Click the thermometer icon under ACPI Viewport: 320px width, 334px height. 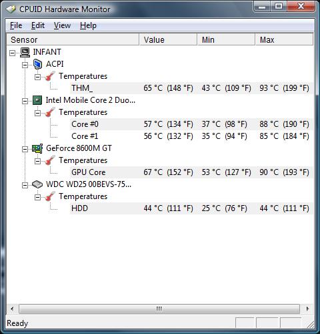coord(50,76)
